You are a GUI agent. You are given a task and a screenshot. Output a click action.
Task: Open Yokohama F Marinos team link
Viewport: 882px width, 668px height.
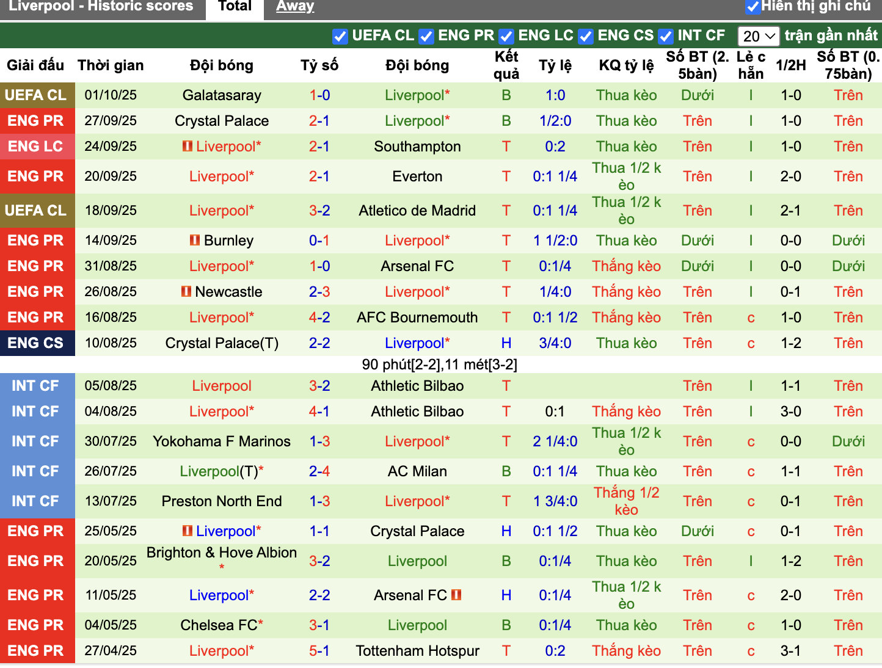[222, 441]
